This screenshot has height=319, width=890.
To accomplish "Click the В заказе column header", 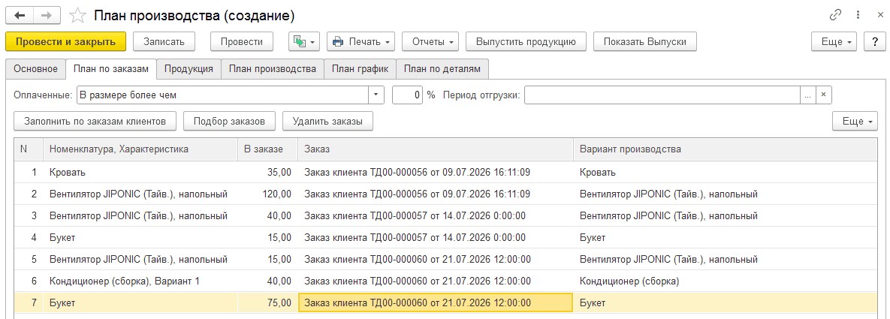I will (x=267, y=149).
